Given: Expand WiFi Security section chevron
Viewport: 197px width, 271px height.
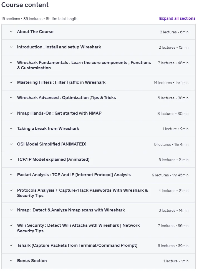Looking at the screenshot, I should pos(11,225).
